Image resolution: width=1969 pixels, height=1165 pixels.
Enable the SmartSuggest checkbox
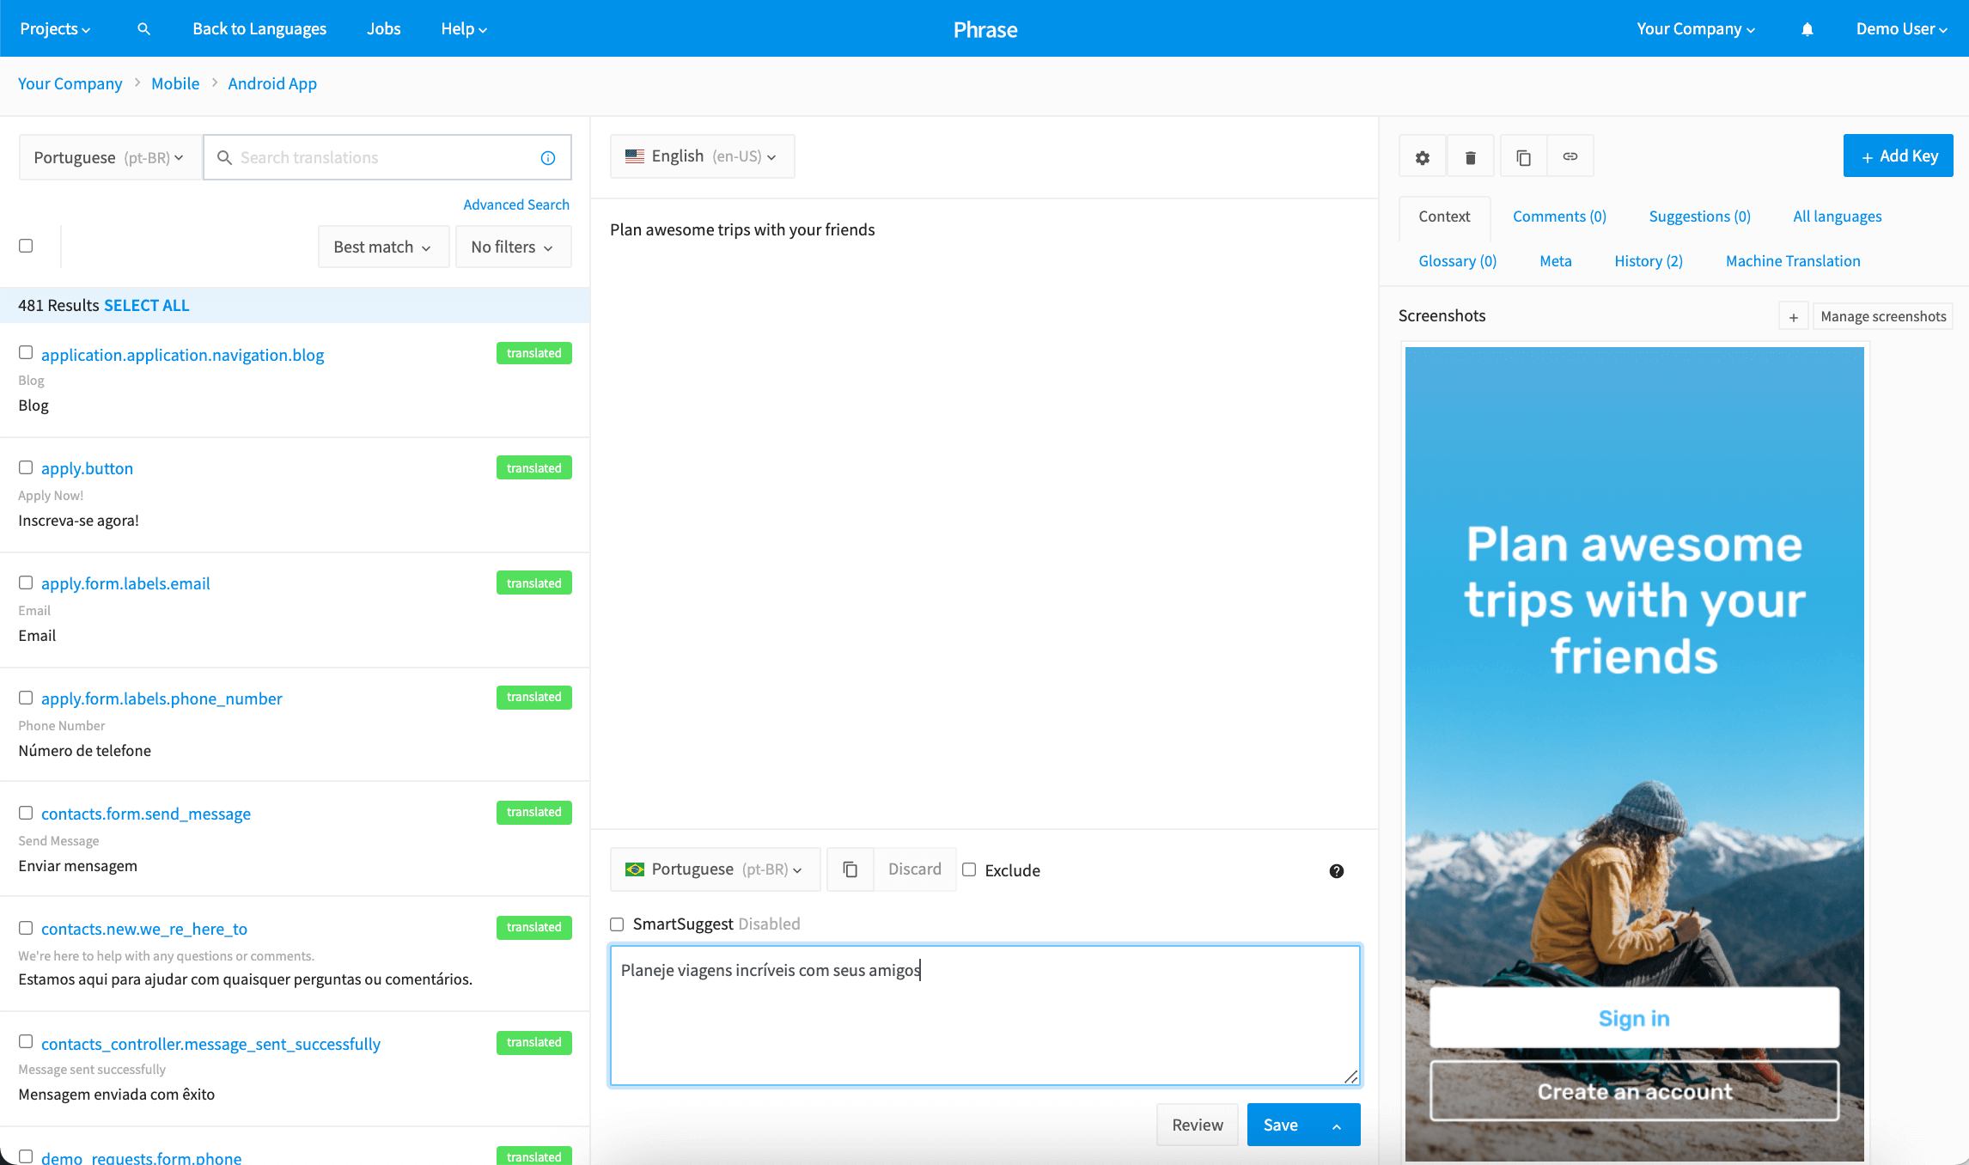617,924
